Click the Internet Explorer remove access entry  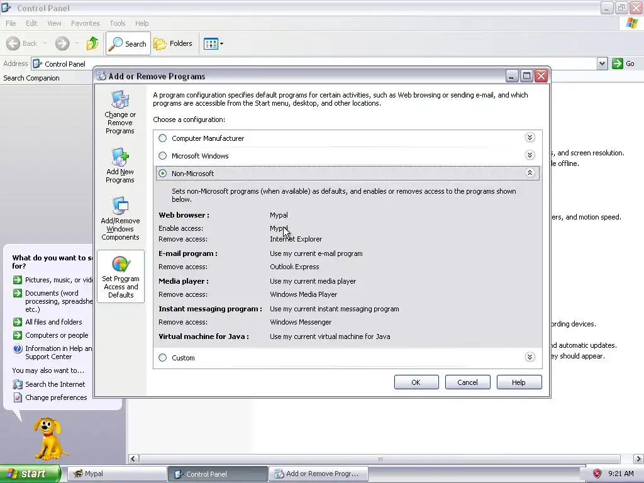tap(296, 238)
